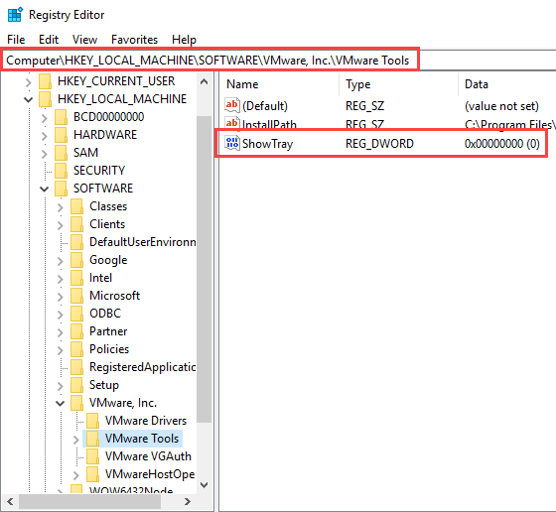Expand the Google key

[x=61, y=261]
